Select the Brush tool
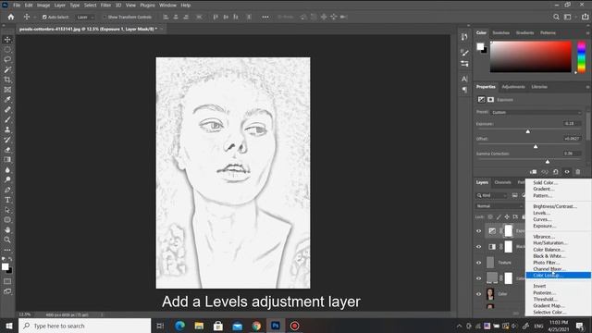Screen dimensions: 592x333 pos(7,119)
